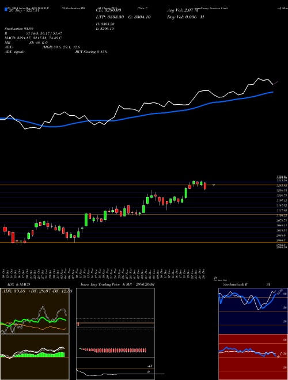Click the 3019.51 price axis label
This screenshot has width=288, height=380.
point(282,230)
